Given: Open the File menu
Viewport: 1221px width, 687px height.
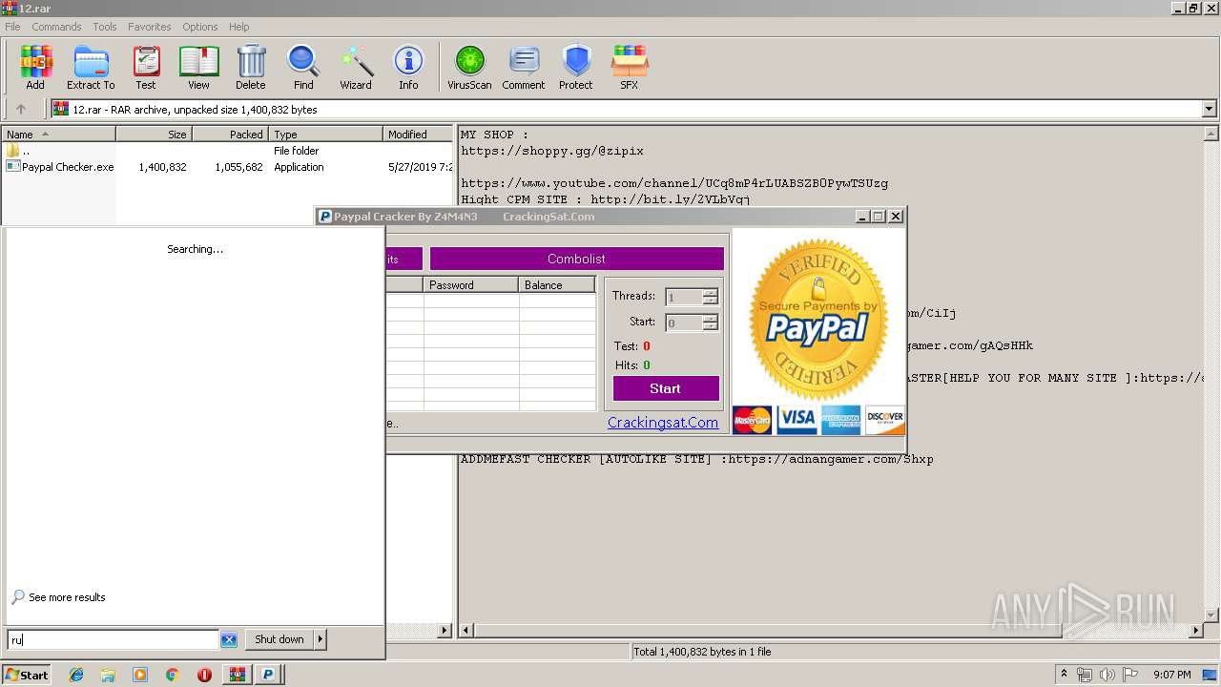Looking at the screenshot, I should (12, 27).
